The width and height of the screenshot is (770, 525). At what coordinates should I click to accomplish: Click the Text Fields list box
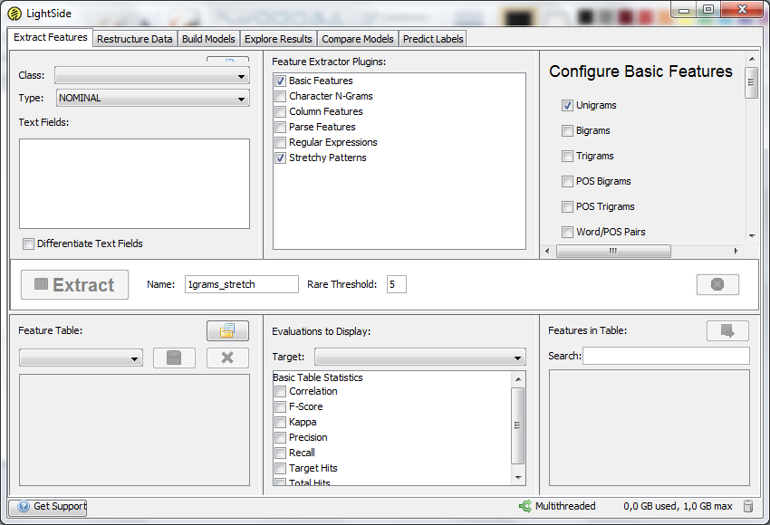[x=135, y=184]
